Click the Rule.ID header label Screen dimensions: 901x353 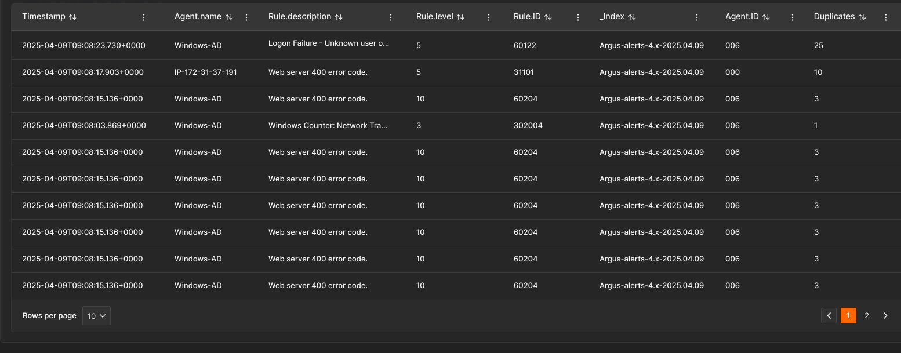(x=527, y=17)
